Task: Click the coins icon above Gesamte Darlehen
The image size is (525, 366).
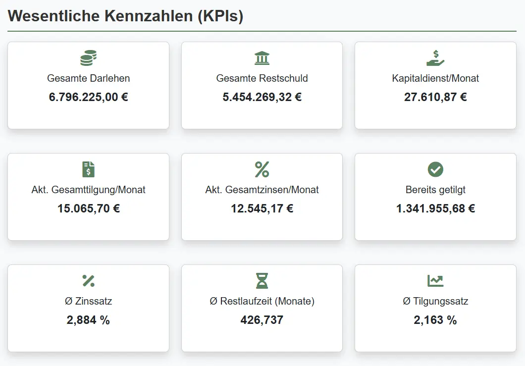Action: point(88,57)
